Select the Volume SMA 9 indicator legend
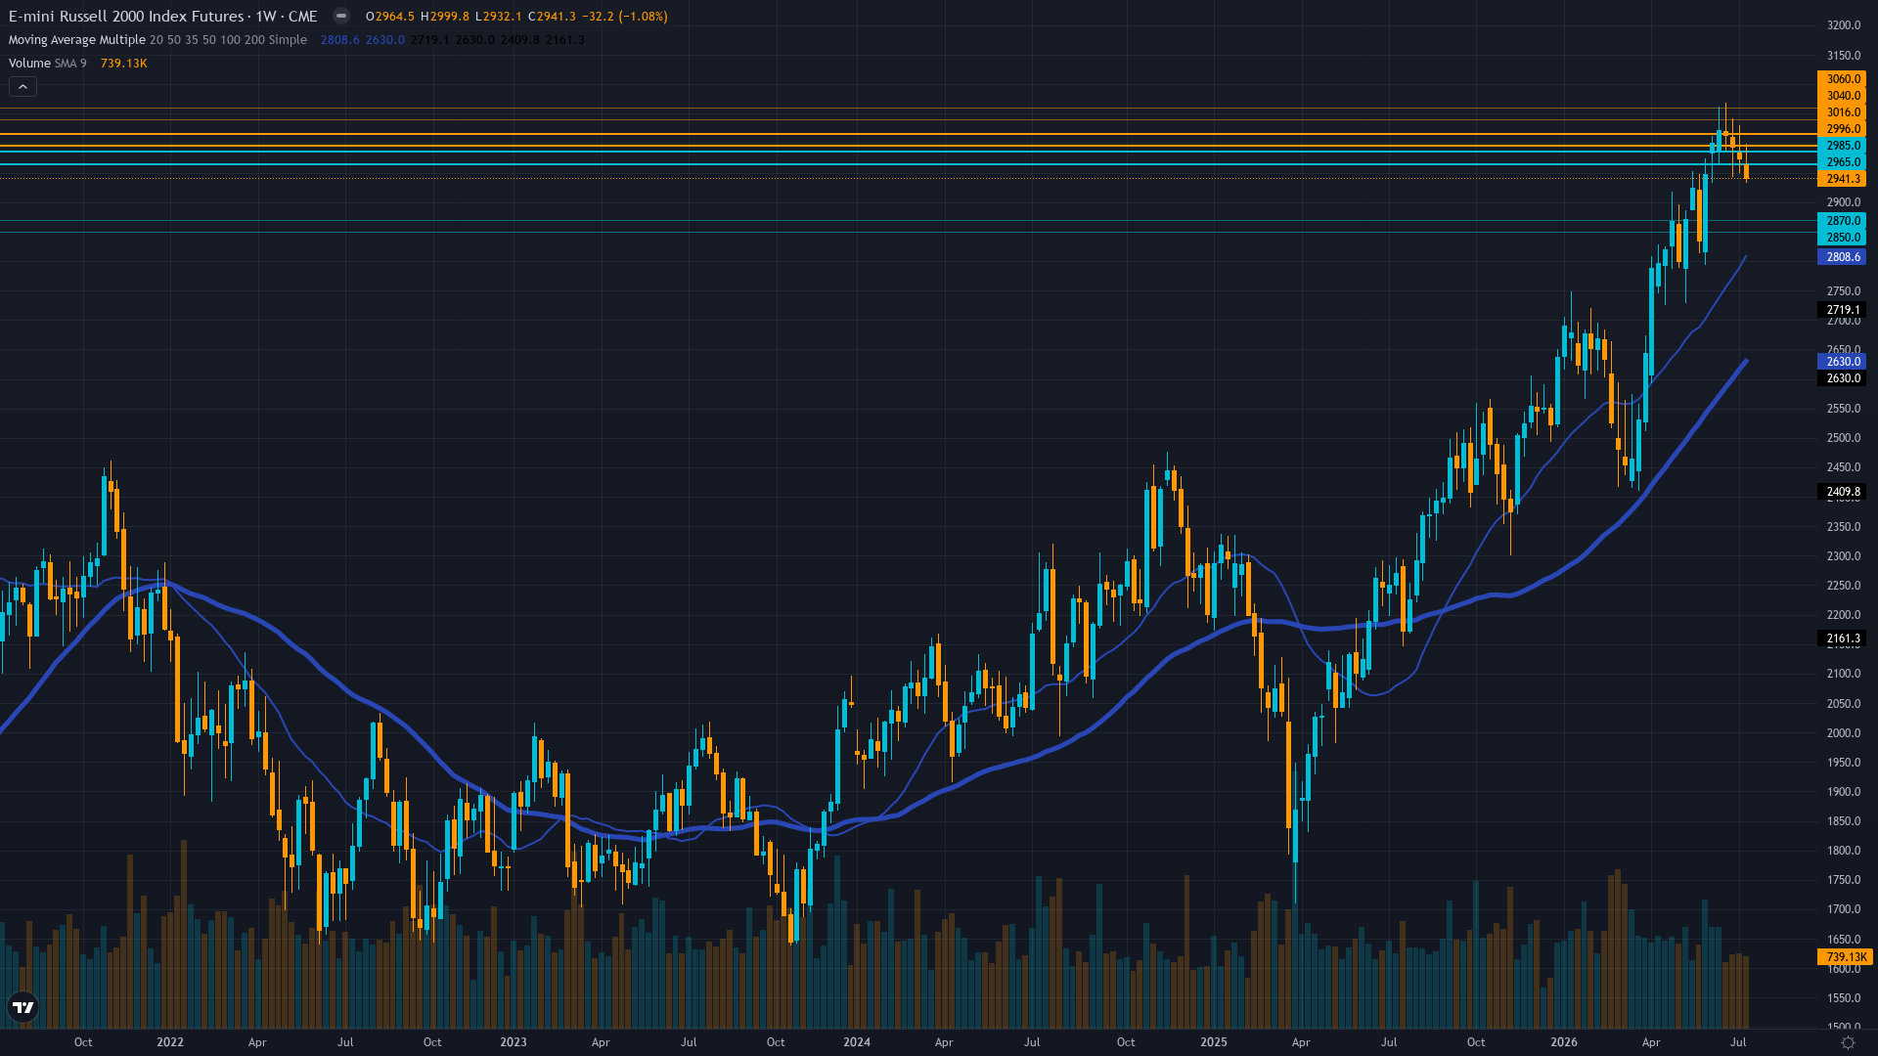This screenshot has height=1056, width=1878. point(47,64)
